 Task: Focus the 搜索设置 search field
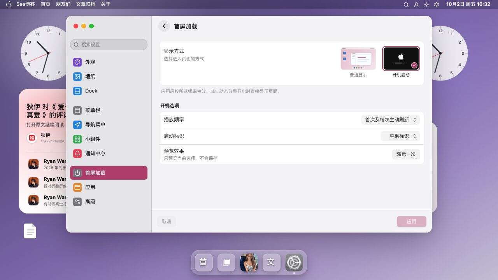(x=109, y=44)
